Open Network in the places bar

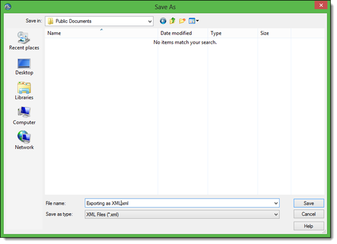coord(24,140)
